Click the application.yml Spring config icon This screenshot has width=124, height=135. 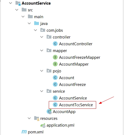(43, 125)
